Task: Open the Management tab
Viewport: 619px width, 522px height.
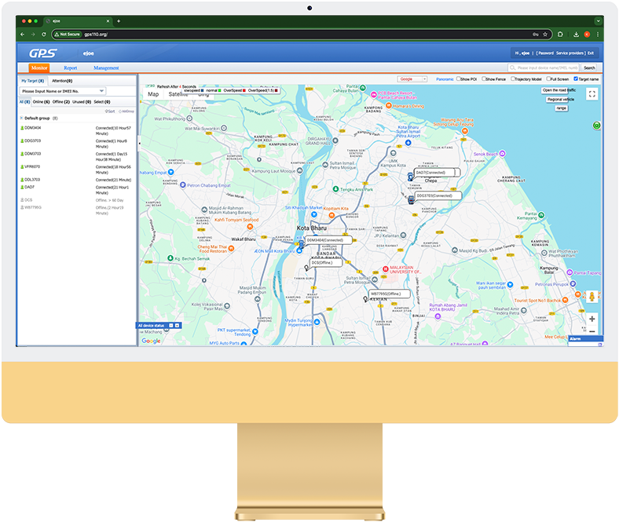Action: [x=106, y=68]
